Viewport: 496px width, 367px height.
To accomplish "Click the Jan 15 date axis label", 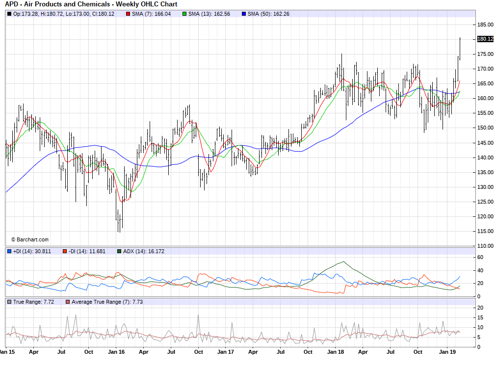I will [x=7, y=352].
